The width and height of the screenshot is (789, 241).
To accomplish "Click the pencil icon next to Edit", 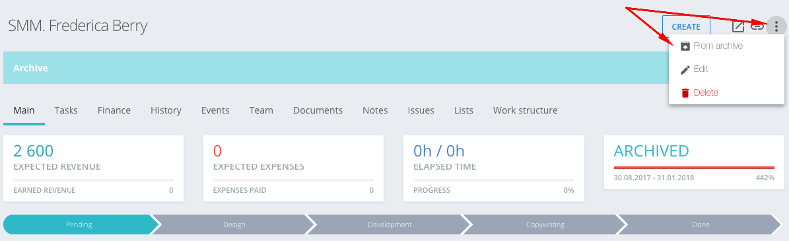I will [685, 69].
